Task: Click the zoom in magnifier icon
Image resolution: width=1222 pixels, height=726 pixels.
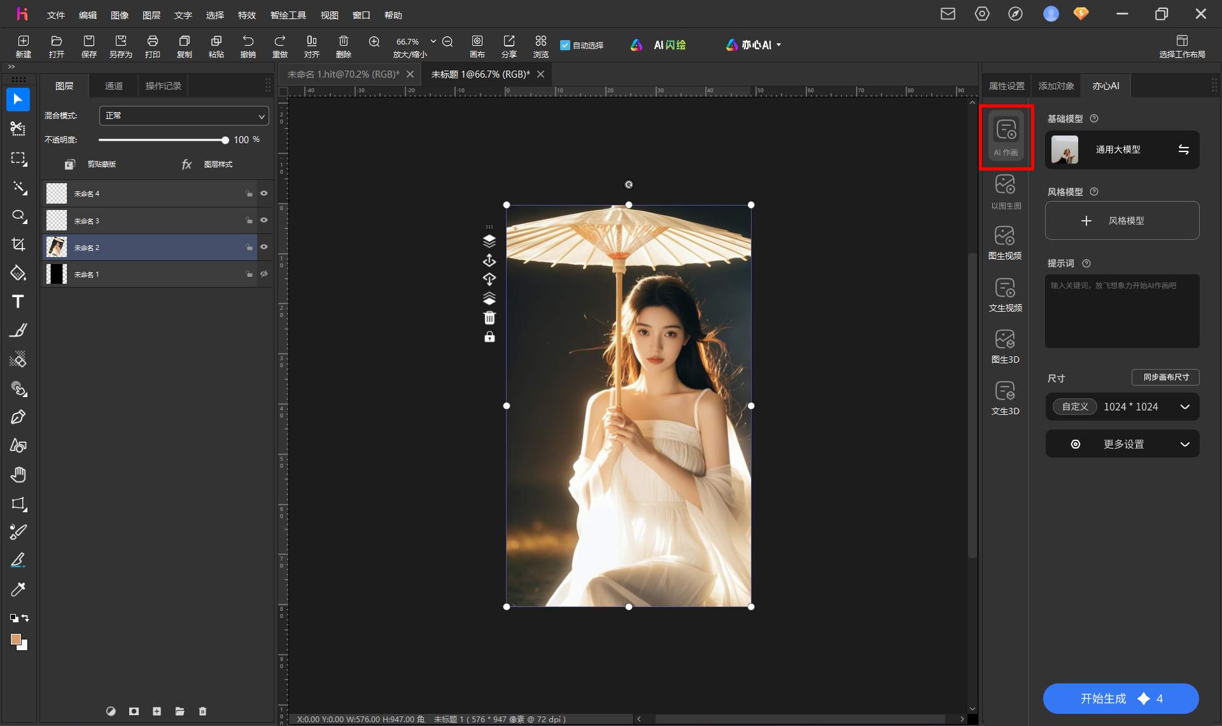Action: (374, 41)
